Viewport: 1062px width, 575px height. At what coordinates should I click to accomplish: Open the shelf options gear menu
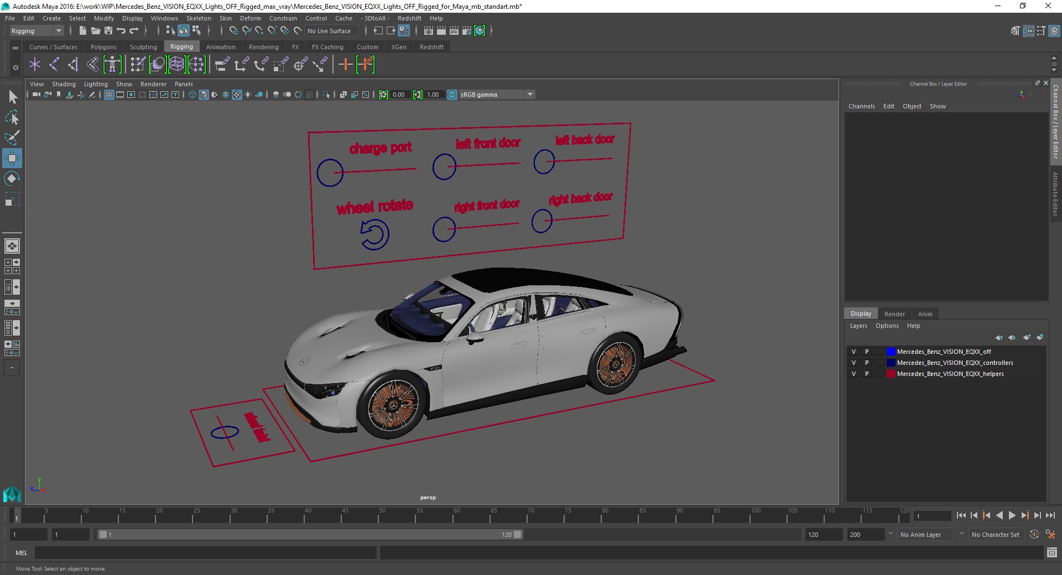pyautogui.click(x=15, y=67)
